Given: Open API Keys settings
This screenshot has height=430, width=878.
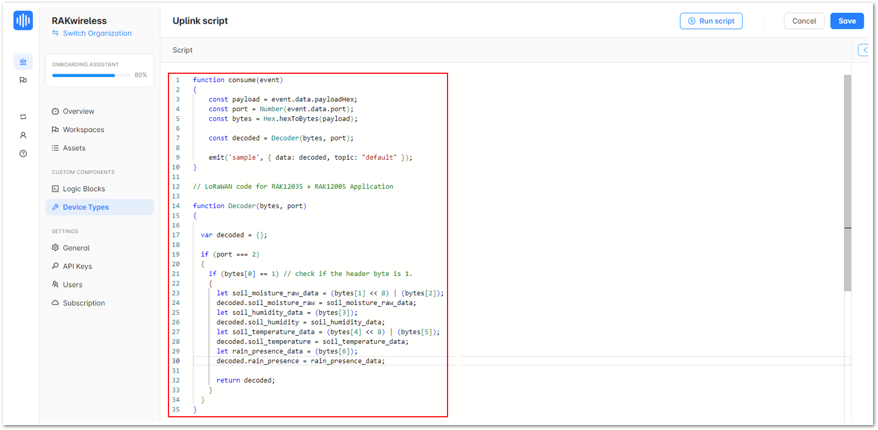Looking at the screenshot, I should [x=100, y=266].
